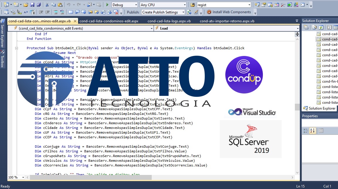Click the Navigate Backward icon
This screenshot has height=189, width=338.
tap(89, 5)
